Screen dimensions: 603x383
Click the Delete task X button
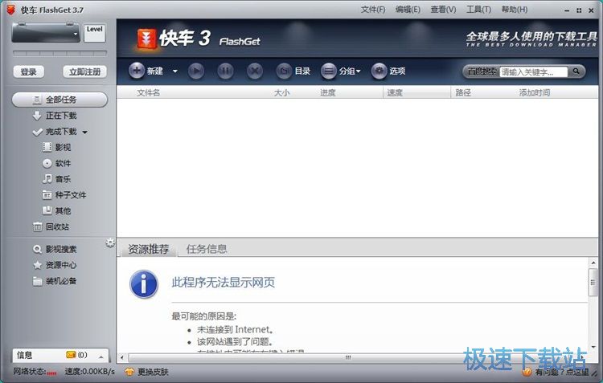[x=255, y=71]
